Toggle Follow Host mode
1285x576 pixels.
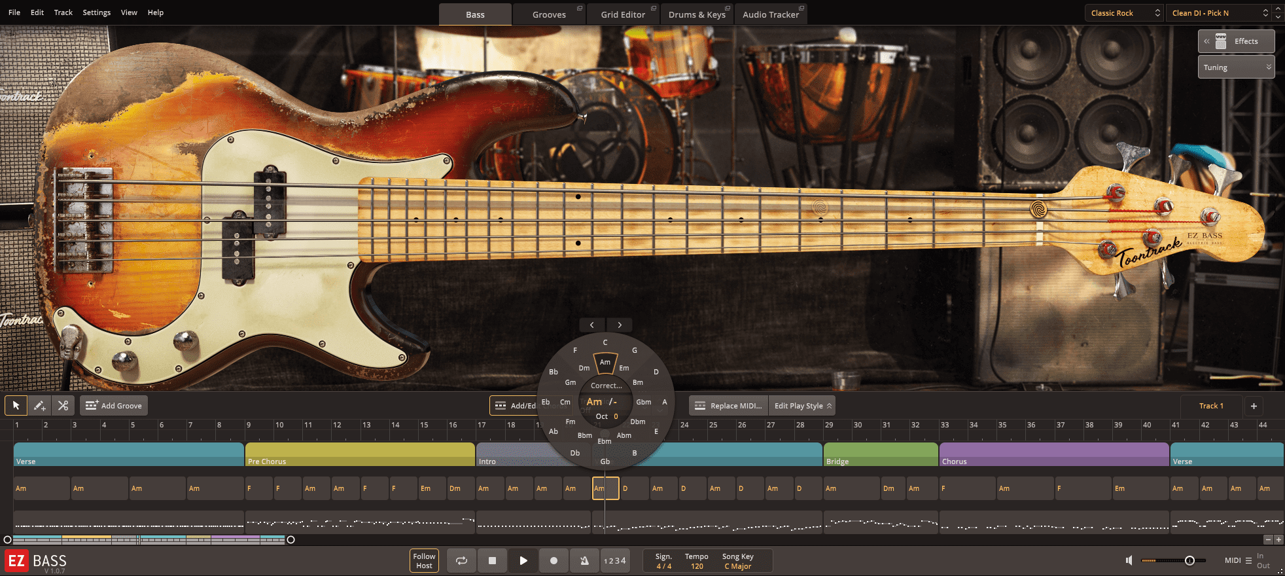[x=424, y=560]
